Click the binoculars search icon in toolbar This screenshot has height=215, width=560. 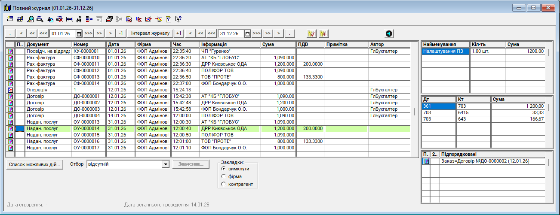pyautogui.click(x=79, y=19)
